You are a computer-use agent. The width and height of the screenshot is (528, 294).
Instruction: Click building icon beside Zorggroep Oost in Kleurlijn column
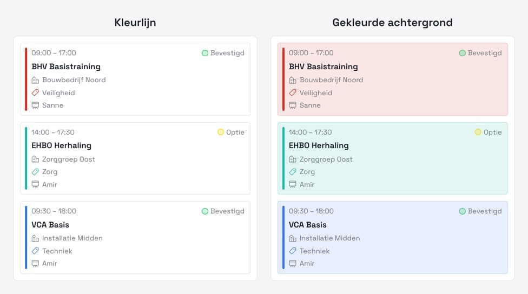[x=35, y=159]
